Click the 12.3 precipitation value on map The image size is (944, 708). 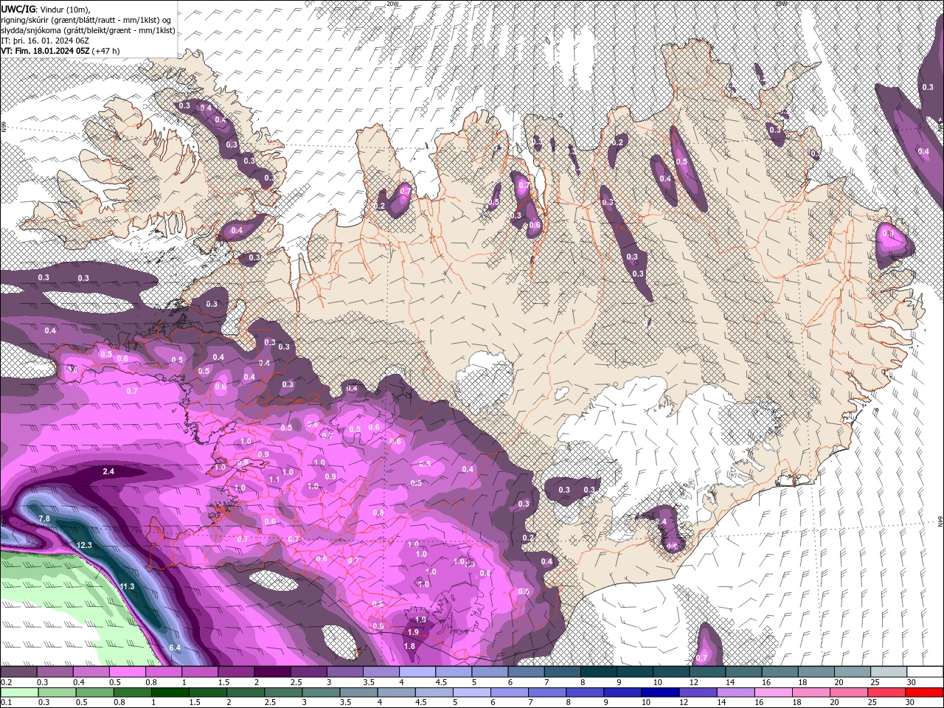pyautogui.click(x=83, y=545)
